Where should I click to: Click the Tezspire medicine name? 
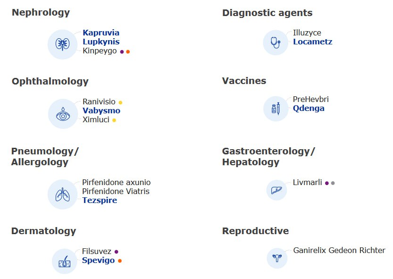(100, 200)
